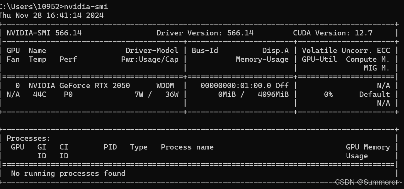The height and width of the screenshot is (189, 404).
Task: Select the "NVIDIA-SMI 566.14" header text
Action: tap(44, 33)
